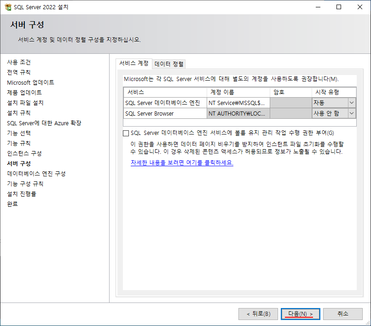Image resolution: width=371 pixels, height=326 pixels.
Task: Click the 설치 진행률 step in sidebar
Action: point(22,194)
